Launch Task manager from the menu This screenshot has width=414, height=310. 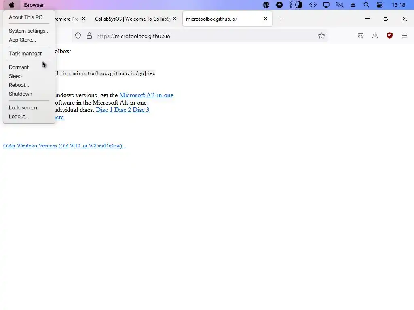pyautogui.click(x=25, y=54)
